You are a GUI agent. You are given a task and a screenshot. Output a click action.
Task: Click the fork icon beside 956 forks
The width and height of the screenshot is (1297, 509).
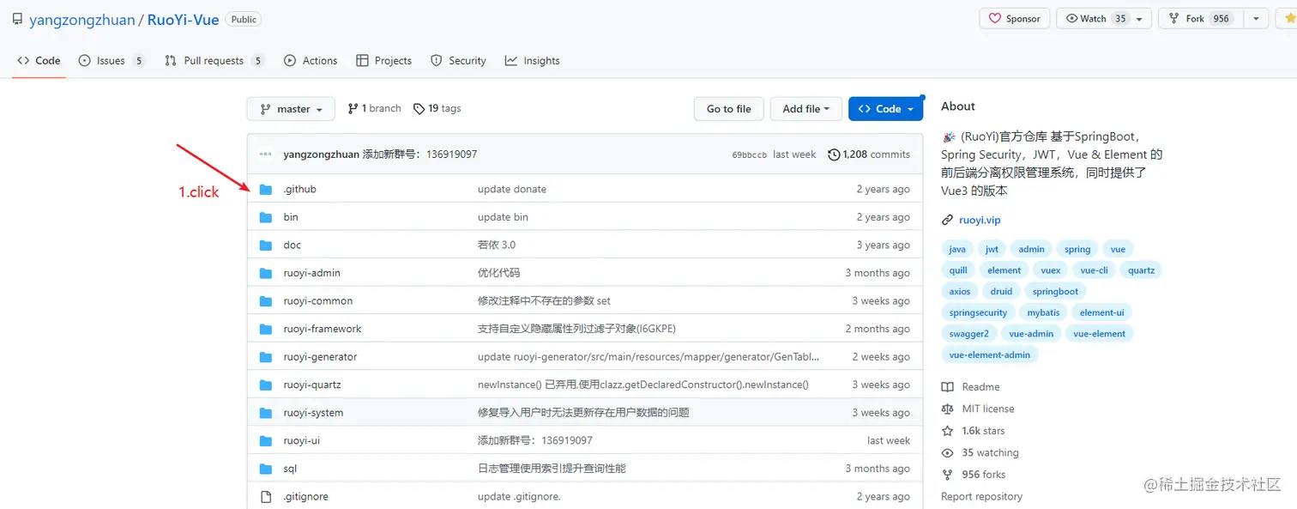pyautogui.click(x=947, y=475)
